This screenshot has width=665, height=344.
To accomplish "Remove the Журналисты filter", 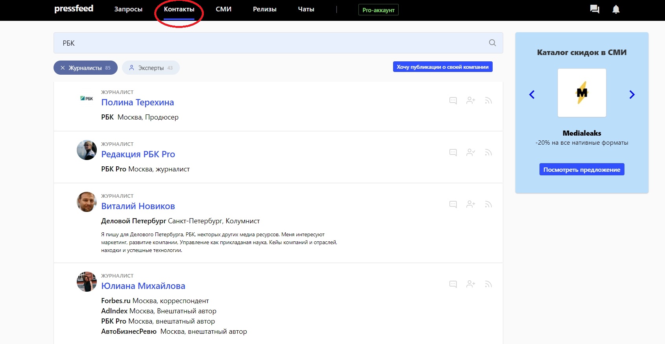I will point(63,68).
